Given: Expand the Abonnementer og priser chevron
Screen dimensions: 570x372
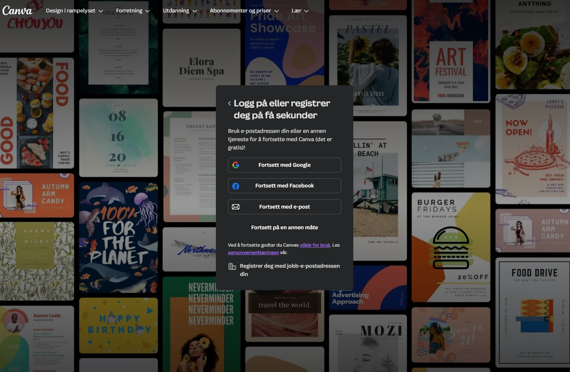Looking at the screenshot, I should pyautogui.click(x=277, y=11).
